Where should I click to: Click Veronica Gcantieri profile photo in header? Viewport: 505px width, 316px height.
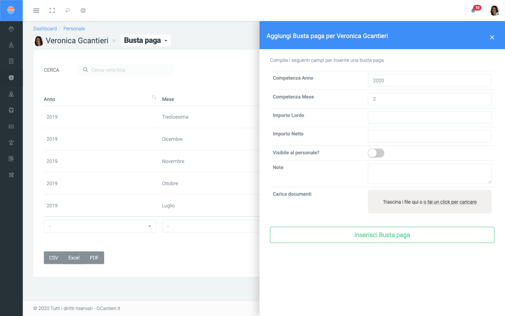click(x=38, y=41)
